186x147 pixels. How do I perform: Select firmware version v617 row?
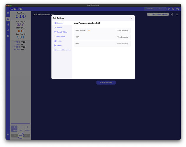point(102,37)
